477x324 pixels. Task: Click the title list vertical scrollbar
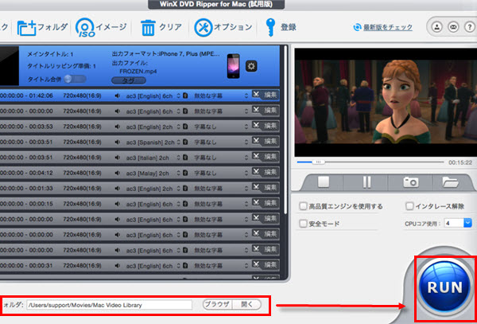tap(285, 130)
